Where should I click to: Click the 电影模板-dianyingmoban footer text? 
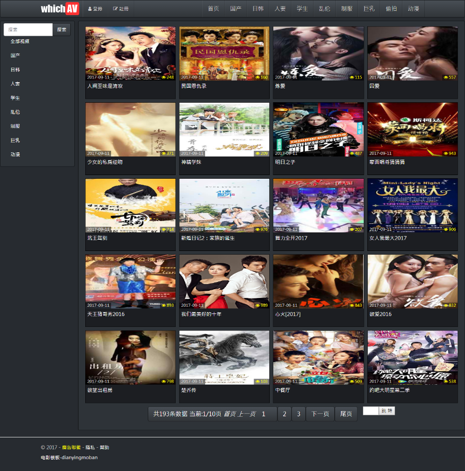pyautogui.click(x=69, y=458)
